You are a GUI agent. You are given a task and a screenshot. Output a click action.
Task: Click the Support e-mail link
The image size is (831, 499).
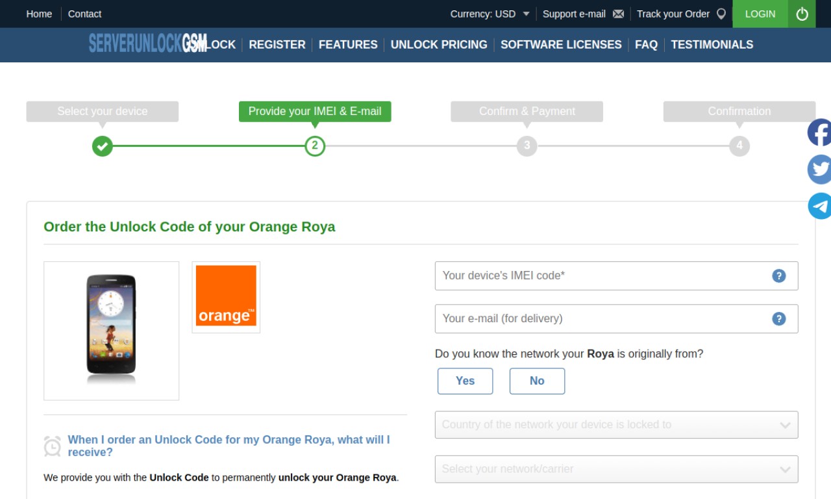coord(574,14)
